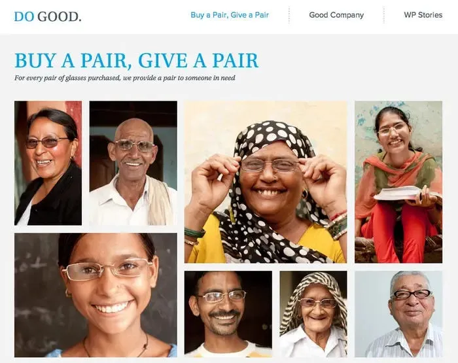Select photo of woman in black jacket

[48, 163]
